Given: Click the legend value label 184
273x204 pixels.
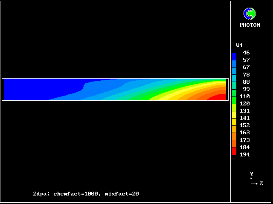Looking at the screenshot, I should pyautogui.click(x=244, y=147).
